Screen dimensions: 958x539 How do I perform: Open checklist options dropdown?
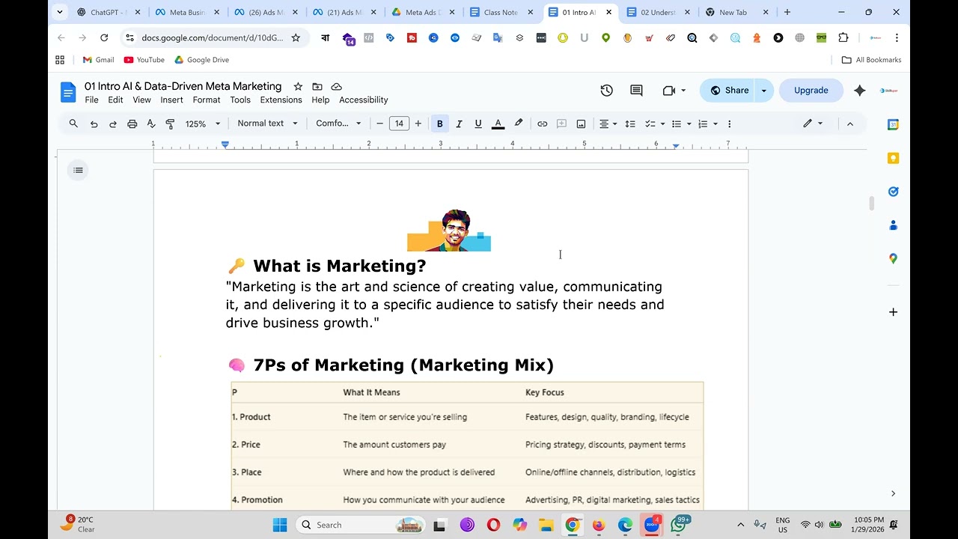coord(662,124)
